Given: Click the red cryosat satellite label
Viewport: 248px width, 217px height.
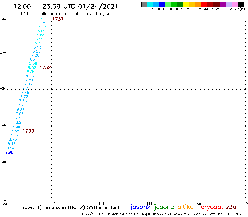Looking at the screenshot, I should (212, 207).
